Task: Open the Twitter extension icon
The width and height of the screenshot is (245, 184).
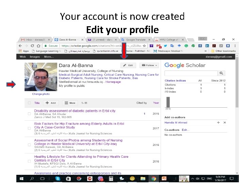Action: 165,46
